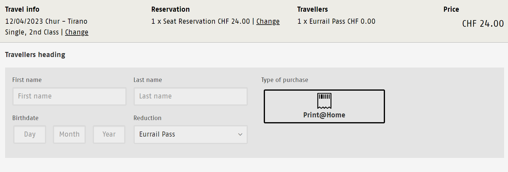Click the Type of purchase label

tap(285, 80)
